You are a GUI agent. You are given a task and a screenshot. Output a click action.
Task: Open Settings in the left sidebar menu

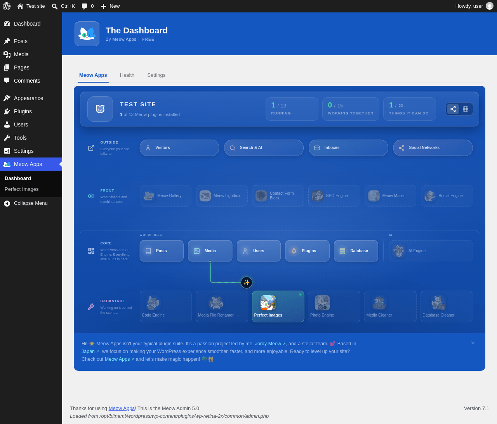tap(31, 151)
